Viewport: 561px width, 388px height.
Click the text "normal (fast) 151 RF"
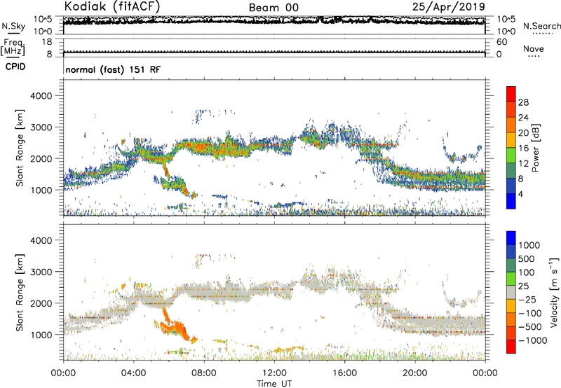(x=113, y=70)
